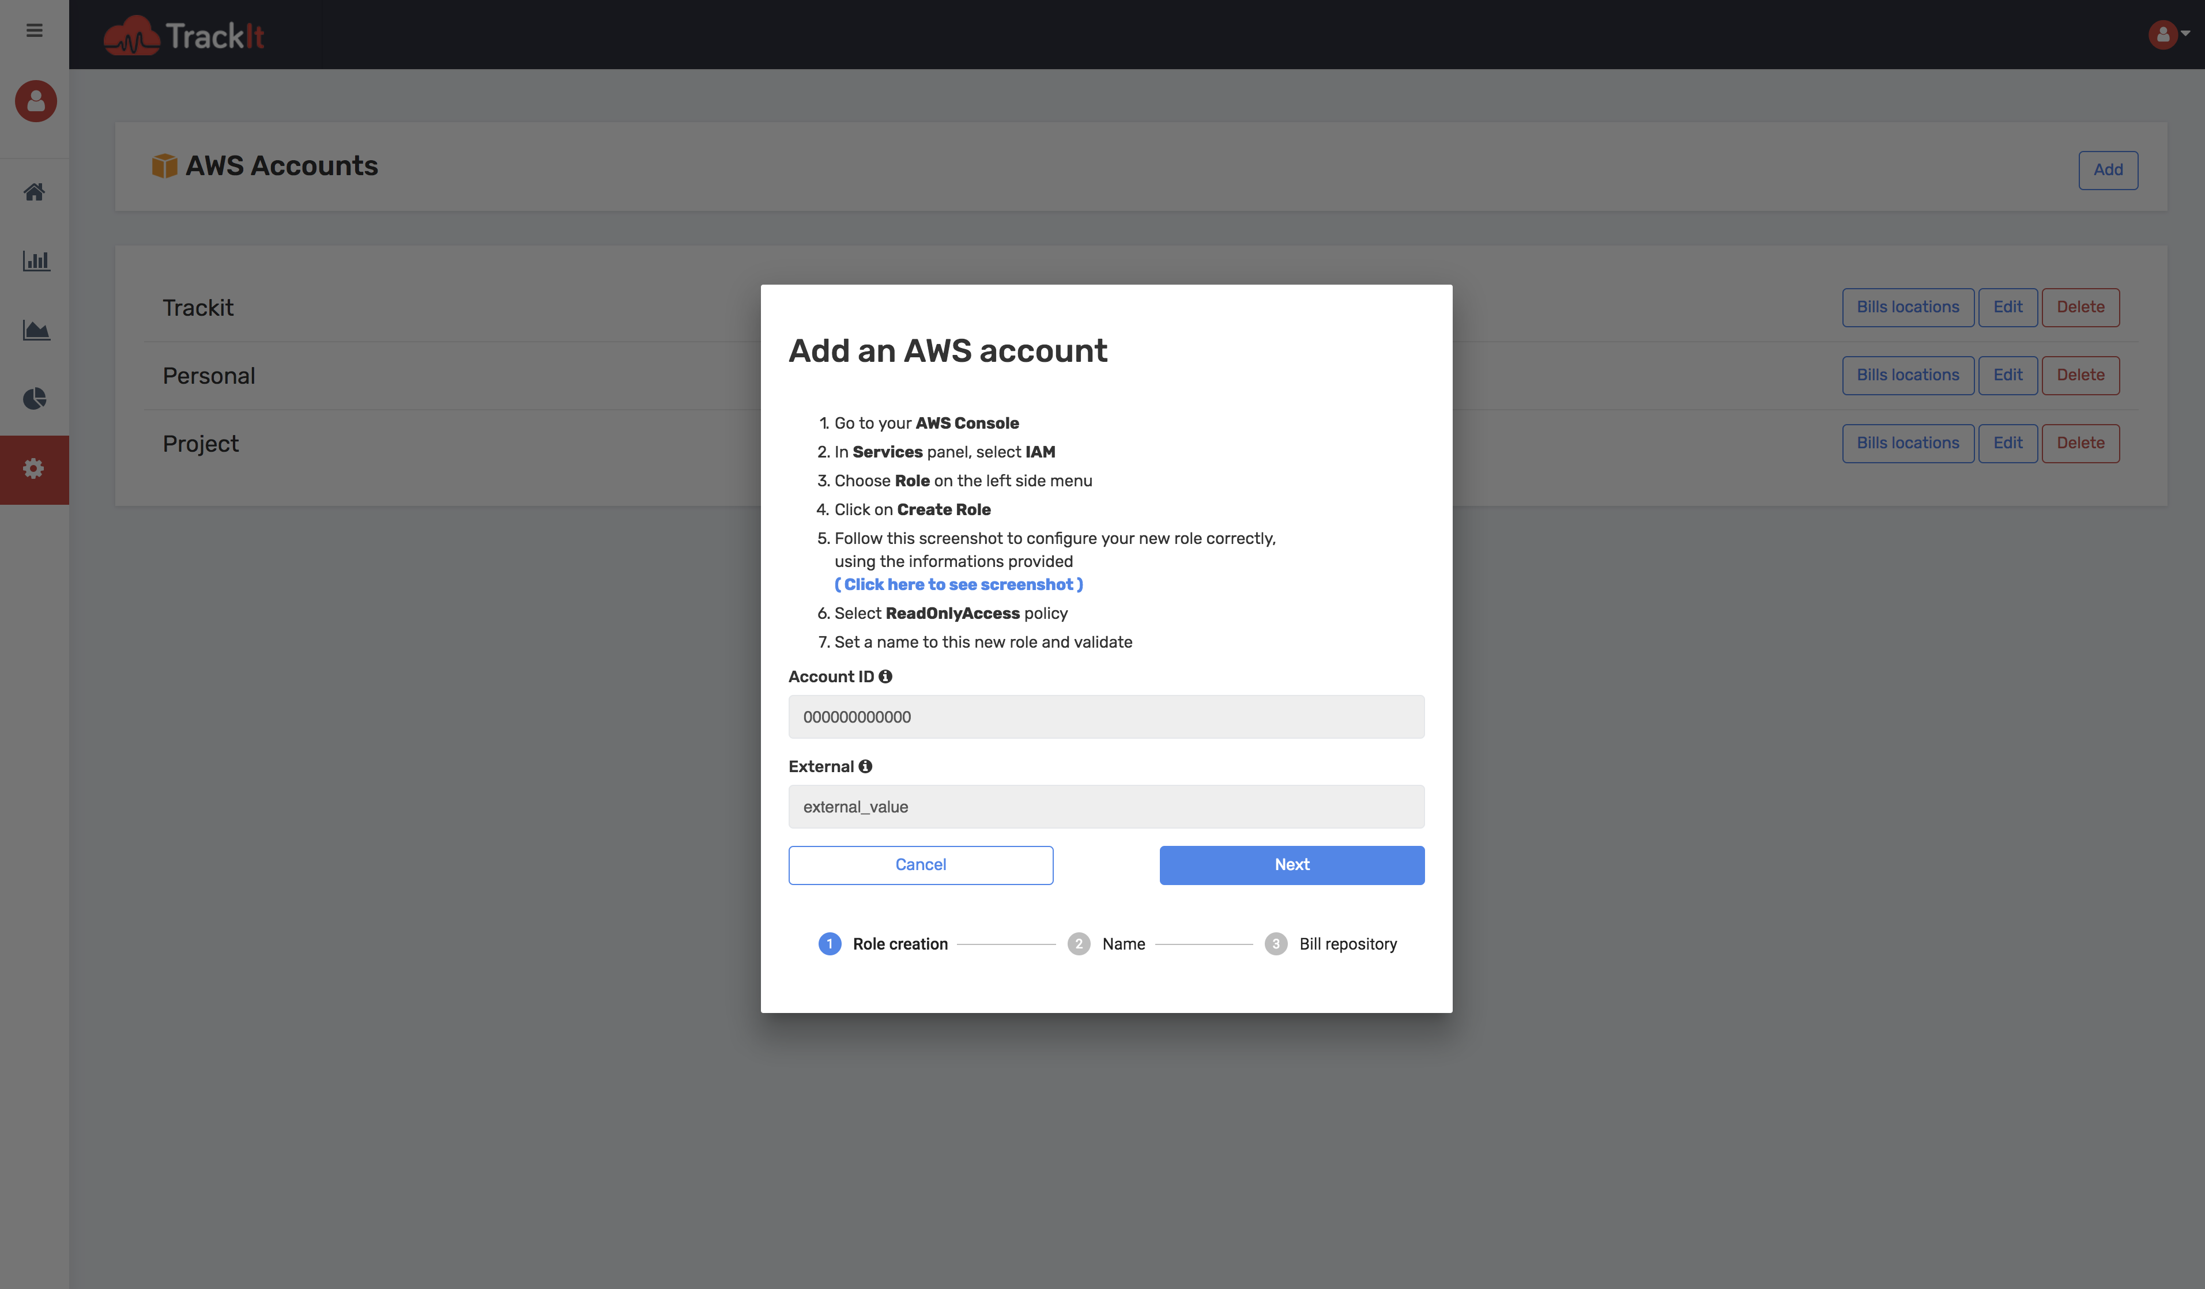Image resolution: width=2205 pixels, height=1289 pixels.
Task: Open the bar chart sidebar icon
Action: 36,260
